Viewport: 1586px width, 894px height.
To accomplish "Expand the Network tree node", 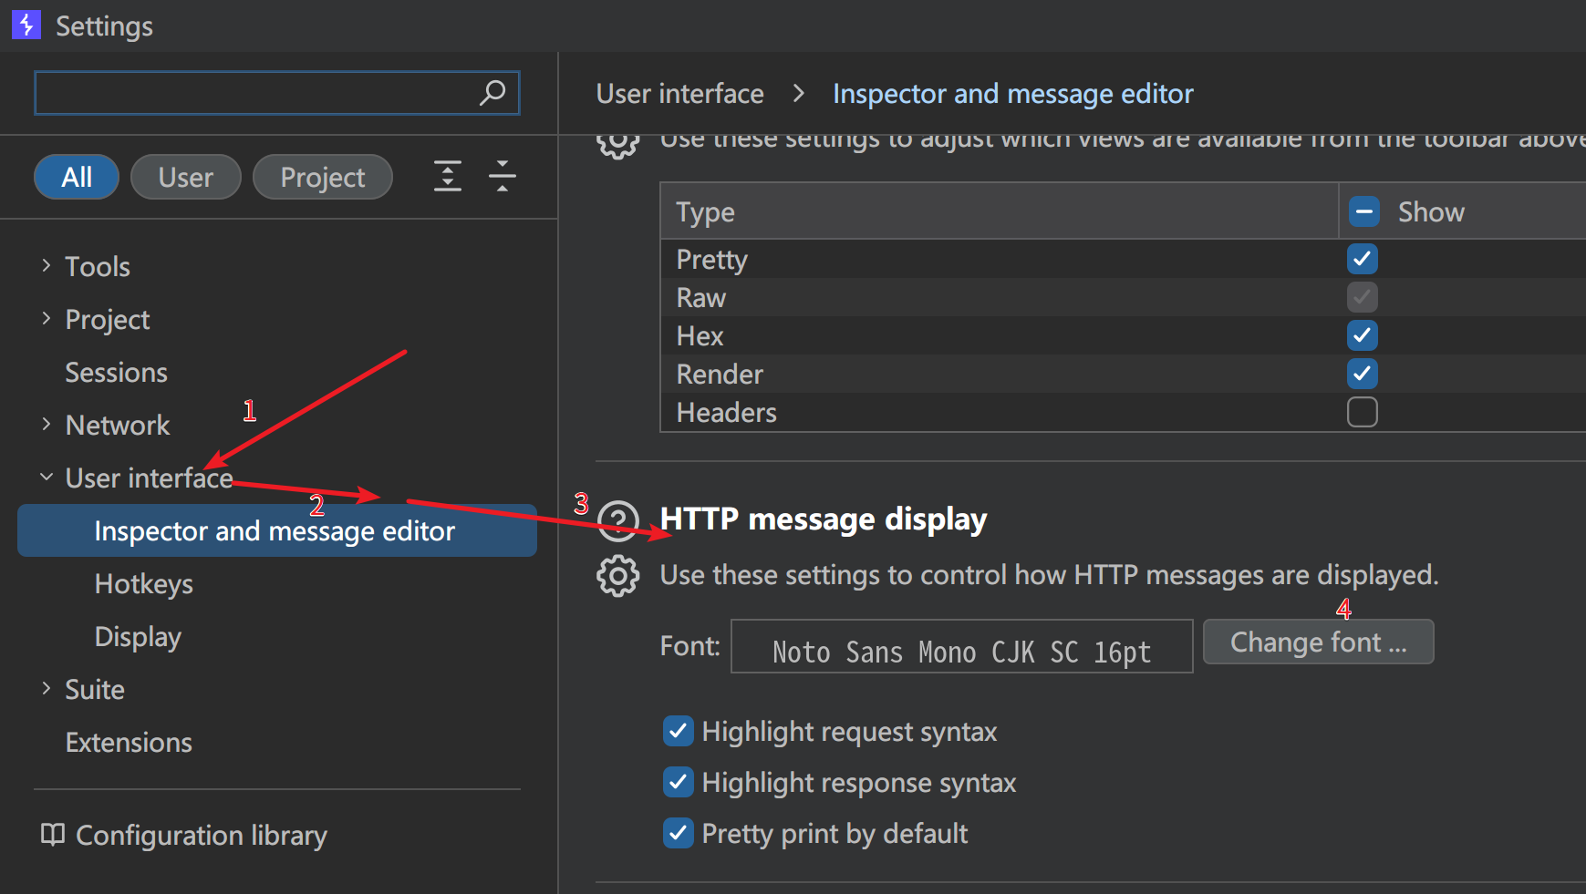I will point(46,424).
